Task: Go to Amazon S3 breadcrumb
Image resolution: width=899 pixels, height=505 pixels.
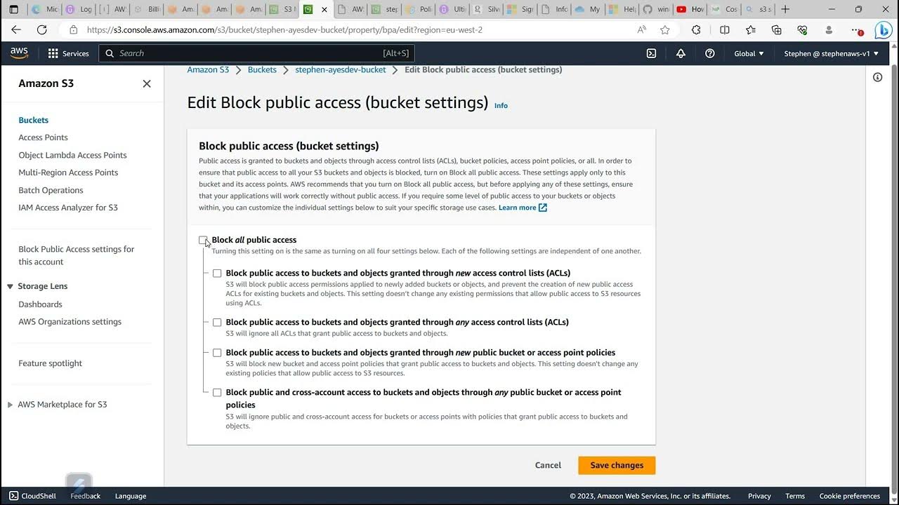Action: pos(208,69)
